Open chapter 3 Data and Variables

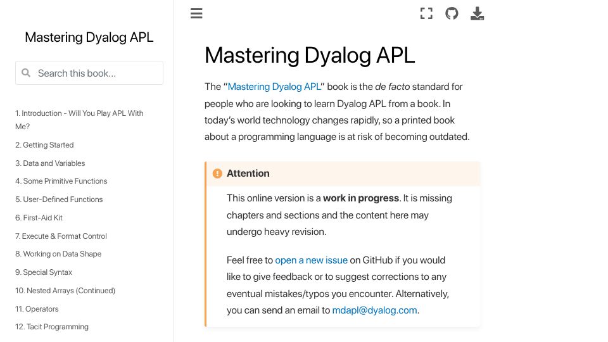coord(50,163)
